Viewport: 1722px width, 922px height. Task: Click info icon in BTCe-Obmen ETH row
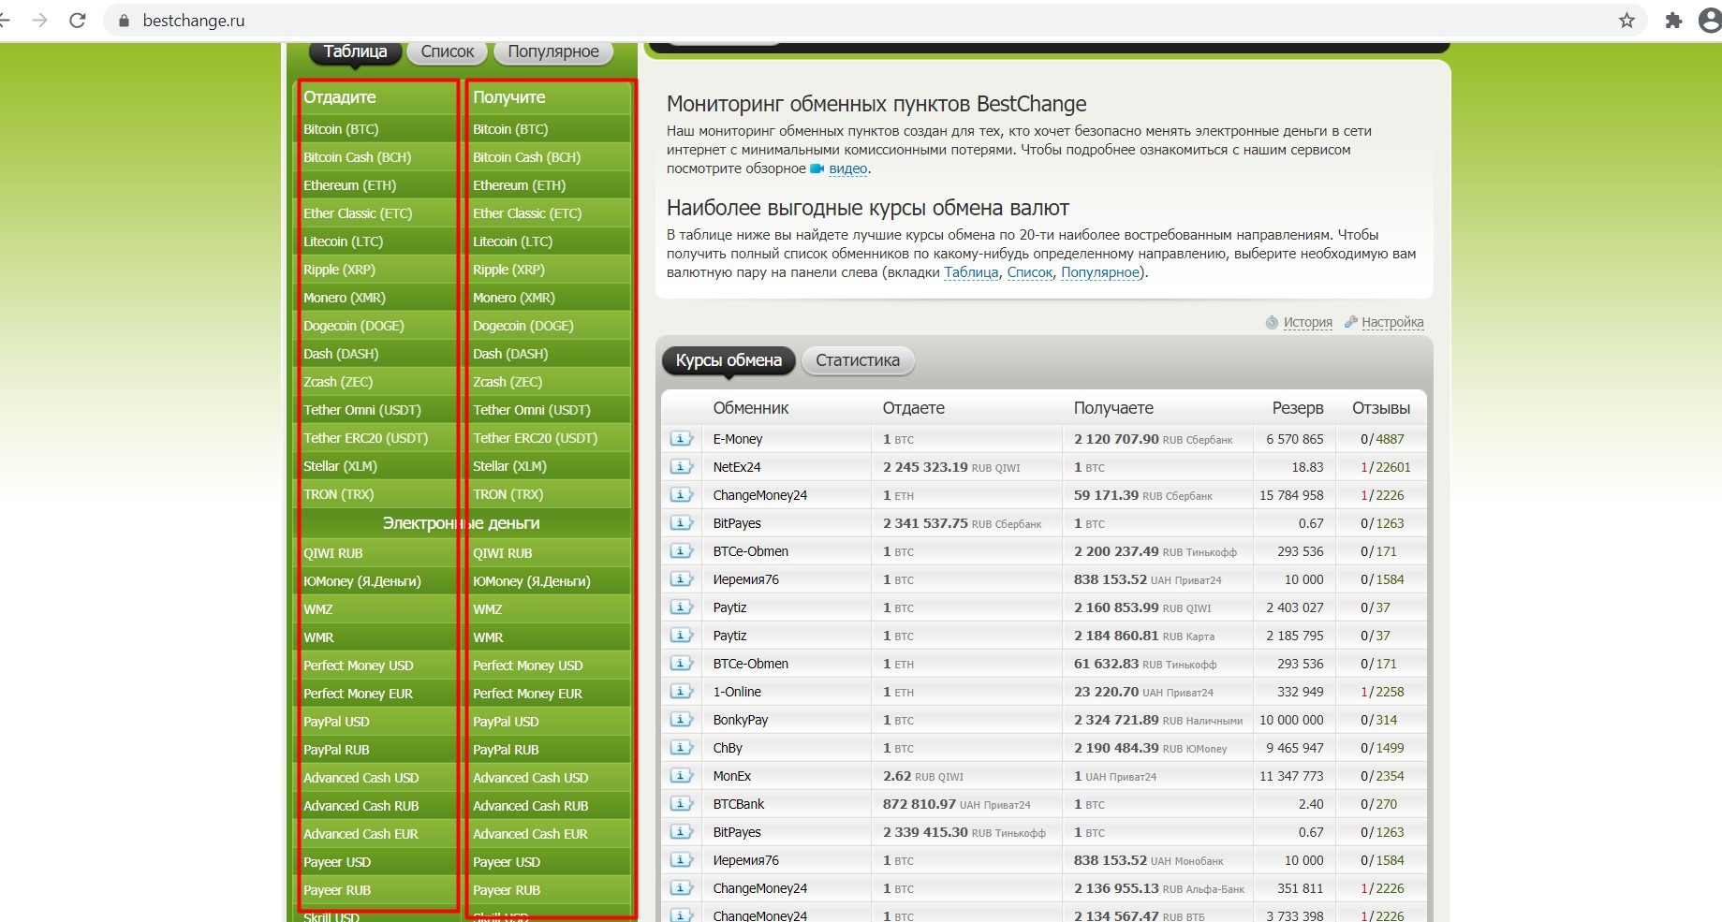(681, 664)
